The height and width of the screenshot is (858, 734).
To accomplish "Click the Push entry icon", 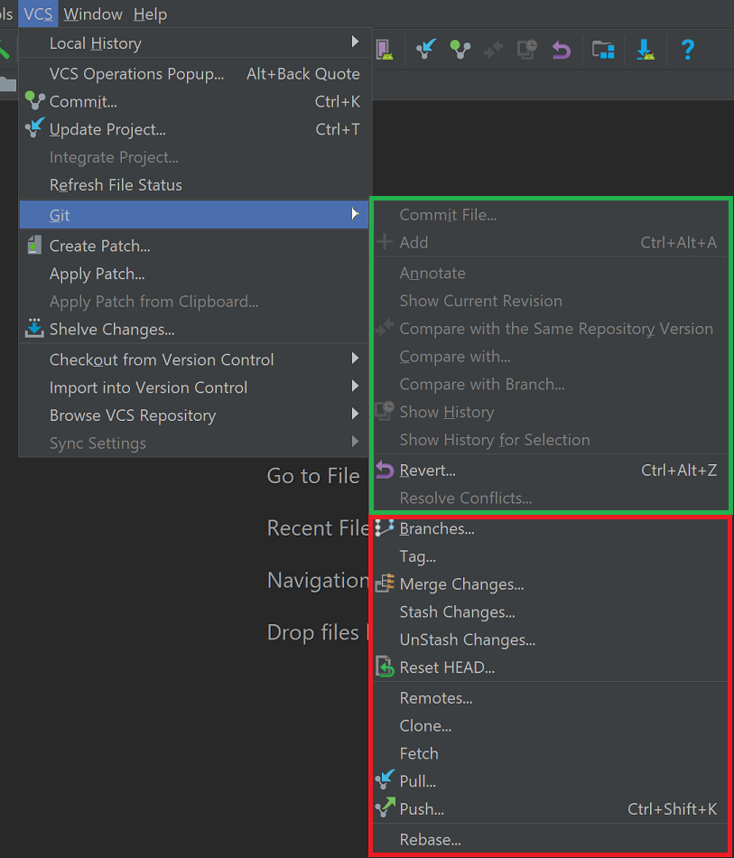I will click(385, 807).
